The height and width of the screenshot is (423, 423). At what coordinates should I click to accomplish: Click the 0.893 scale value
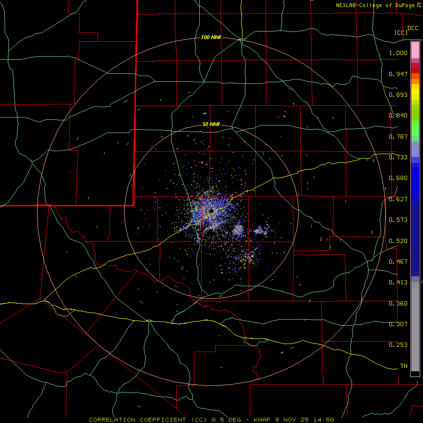point(398,94)
